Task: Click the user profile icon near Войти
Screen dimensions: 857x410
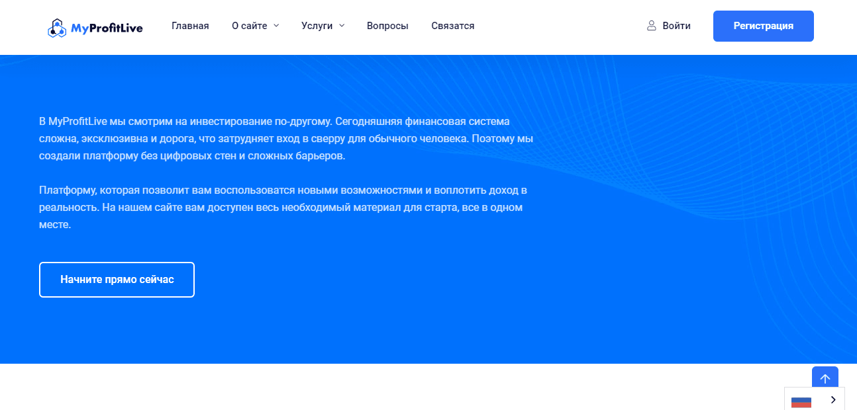Action: [652, 26]
